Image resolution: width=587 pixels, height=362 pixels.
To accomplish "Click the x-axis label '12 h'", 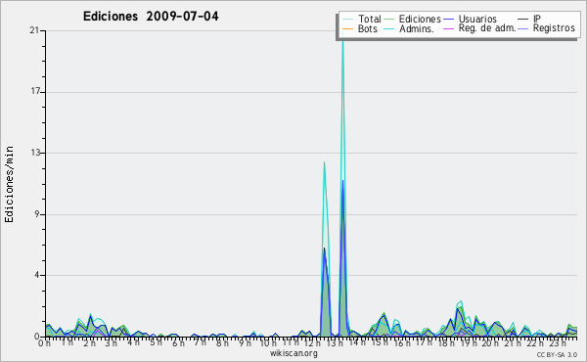I will click(312, 342).
